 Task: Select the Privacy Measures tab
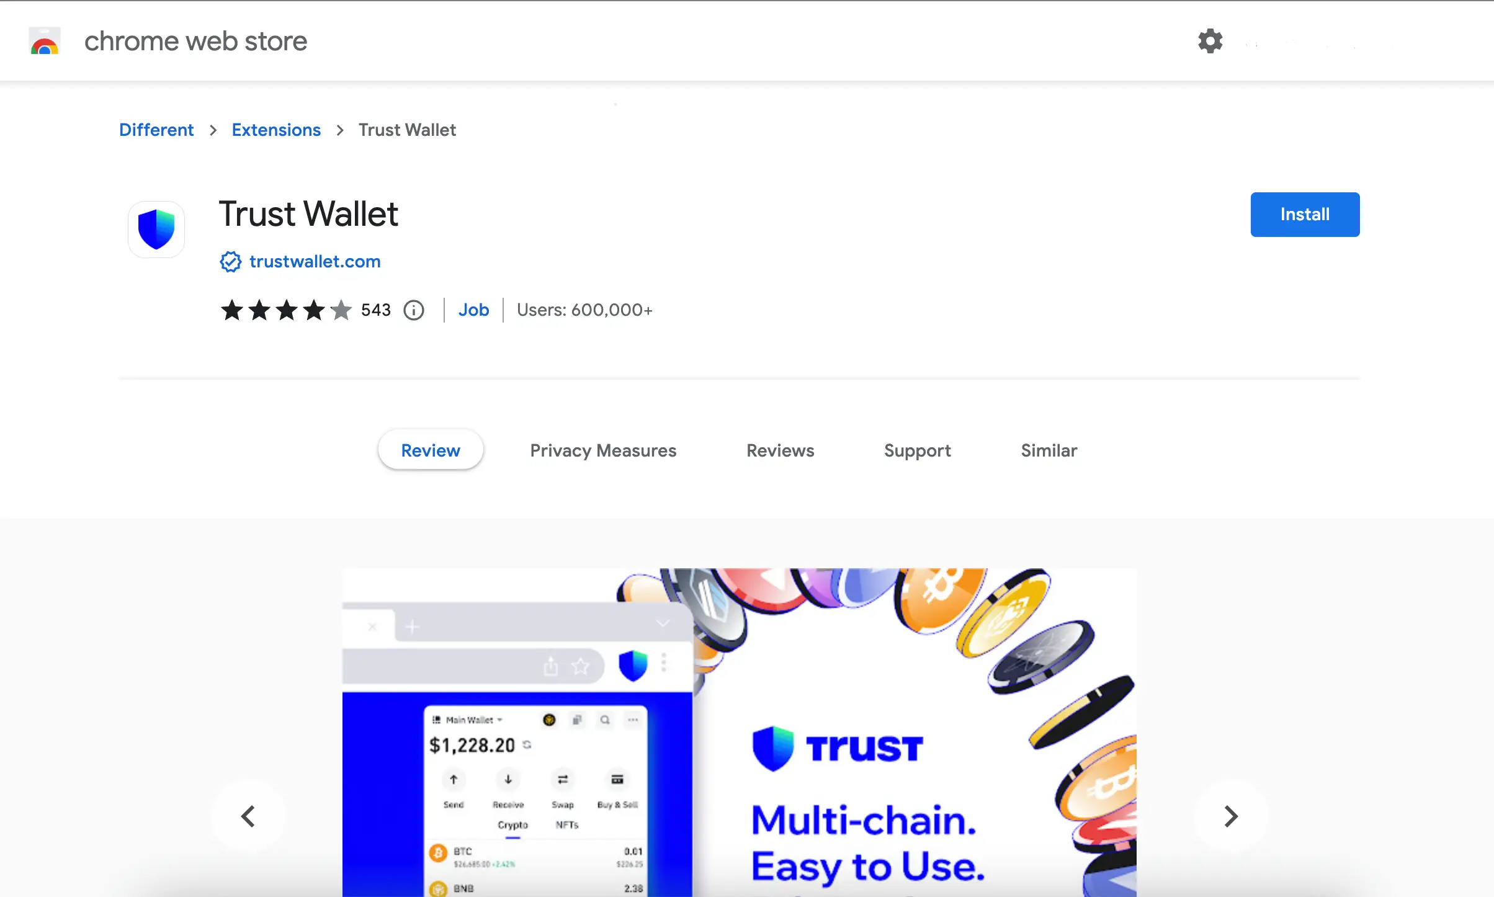[x=603, y=450]
